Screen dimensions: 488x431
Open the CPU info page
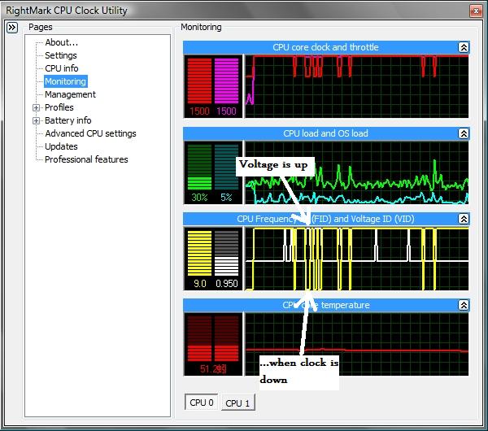click(61, 68)
